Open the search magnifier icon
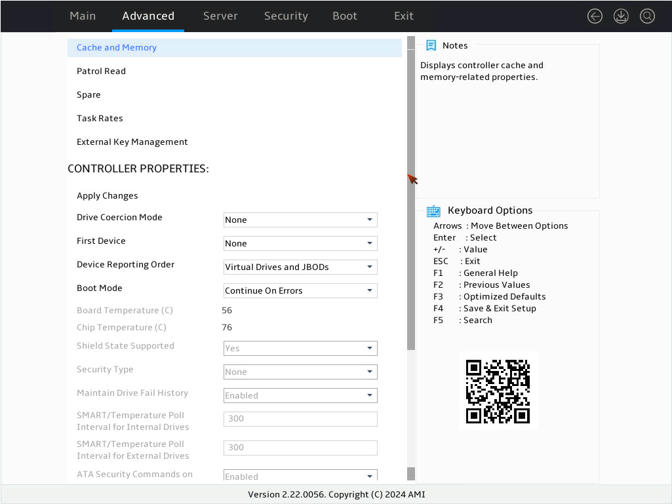This screenshot has height=504, width=672. (647, 16)
